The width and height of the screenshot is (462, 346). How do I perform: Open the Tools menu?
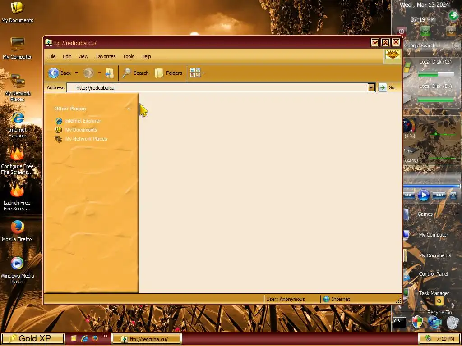pyautogui.click(x=129, y=56)
